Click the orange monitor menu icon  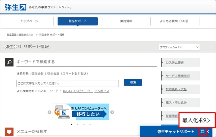pyautogui.click(x=9, y=132)
